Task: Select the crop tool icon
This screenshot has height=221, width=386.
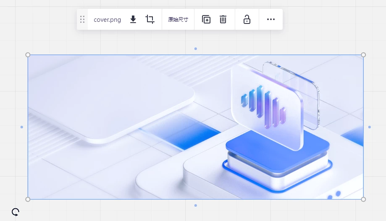Action: tap(150, 19)
